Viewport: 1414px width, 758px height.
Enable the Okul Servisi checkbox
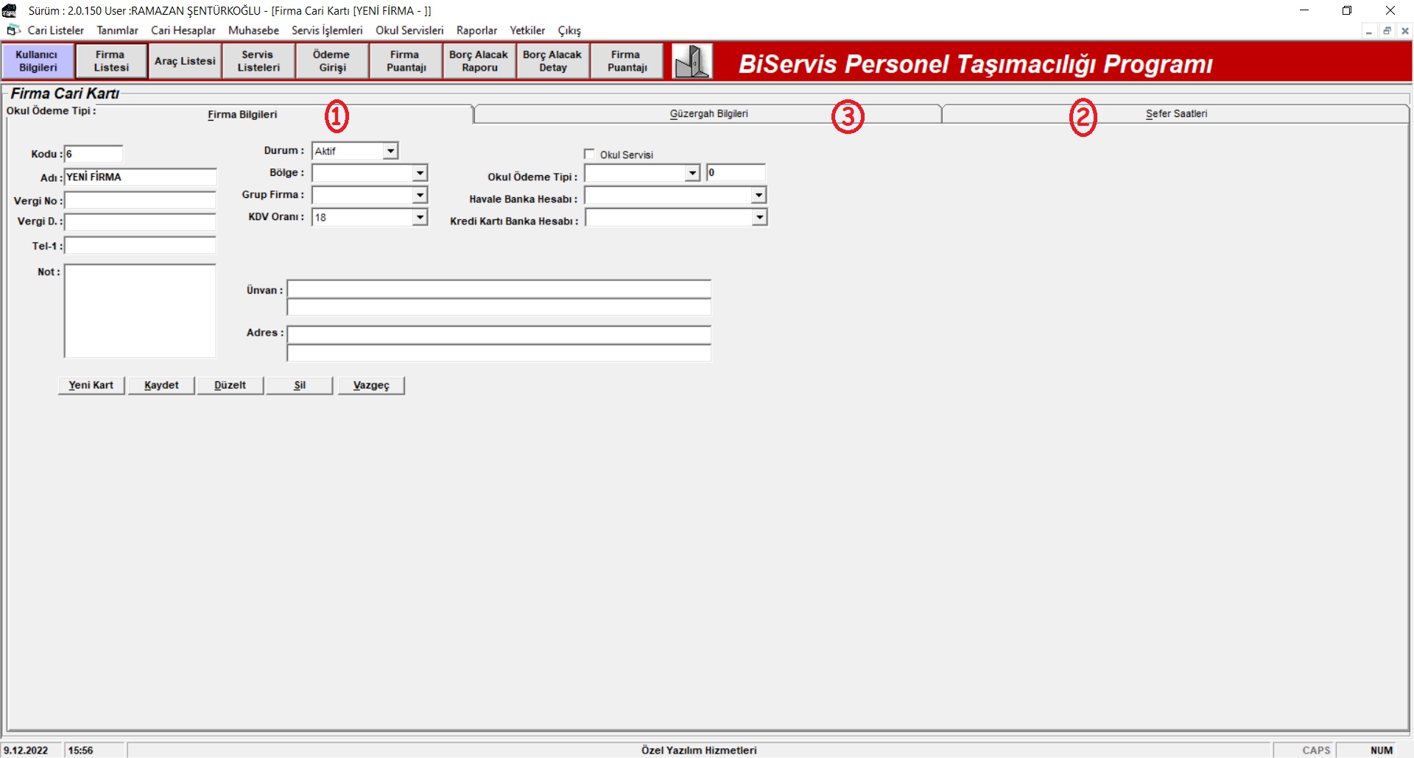pos(589,154)
